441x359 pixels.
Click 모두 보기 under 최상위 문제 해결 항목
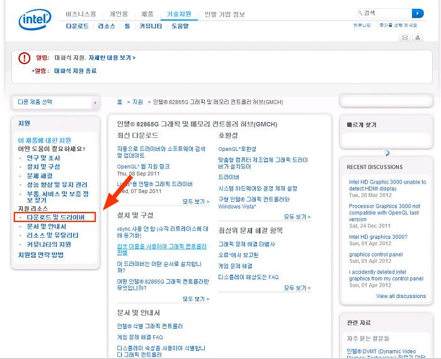point(297,288)
